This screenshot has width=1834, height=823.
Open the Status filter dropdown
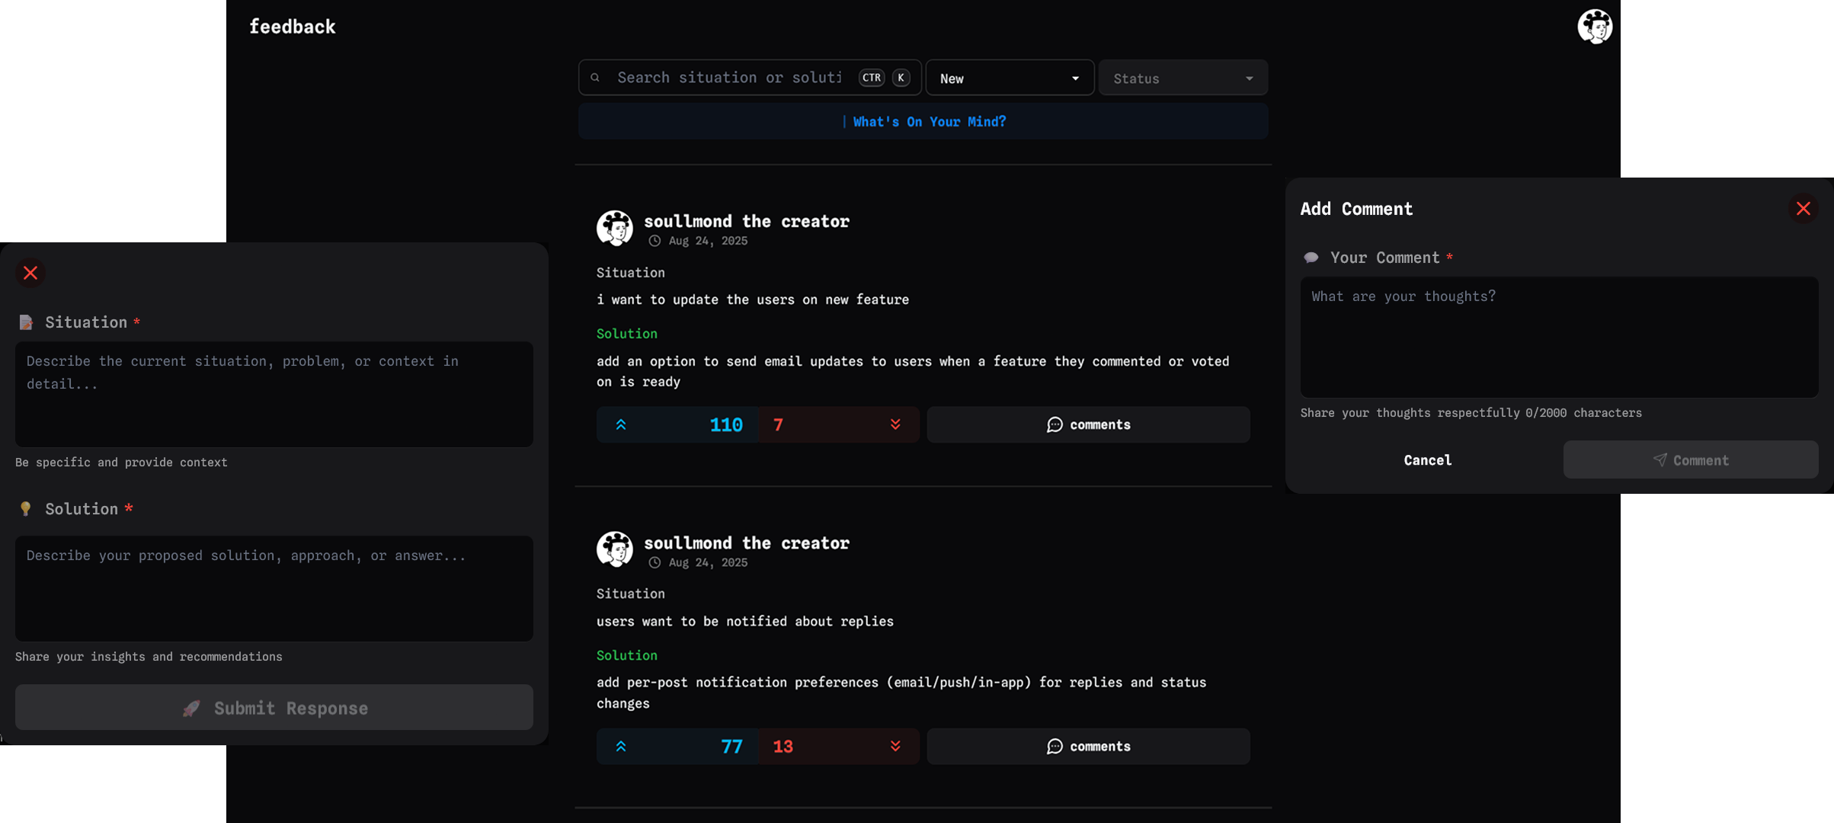click(x=1183, y=78)
